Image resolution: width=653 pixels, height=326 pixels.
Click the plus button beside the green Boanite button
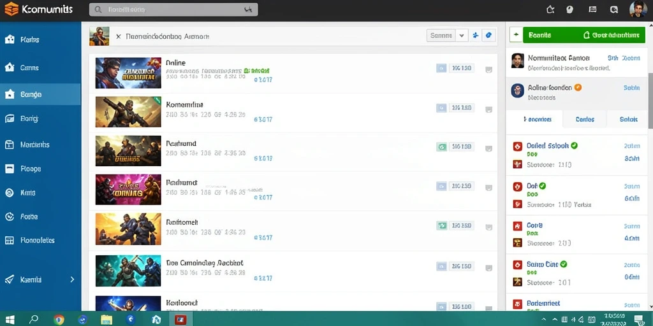(516, 36)
